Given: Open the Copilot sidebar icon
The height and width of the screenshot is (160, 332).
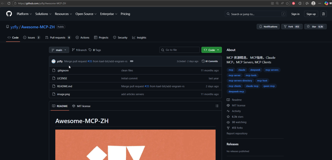Looking at the screenshot, I should pyautogui.click(x=326, y=3).
